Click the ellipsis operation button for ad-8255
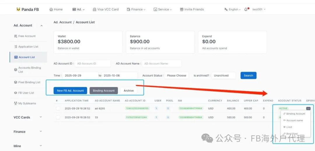The width and height of the screenshot is (315, 151). [308, 108]
